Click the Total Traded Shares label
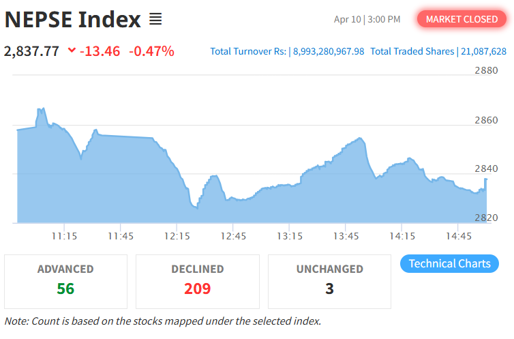 point(412,52)
